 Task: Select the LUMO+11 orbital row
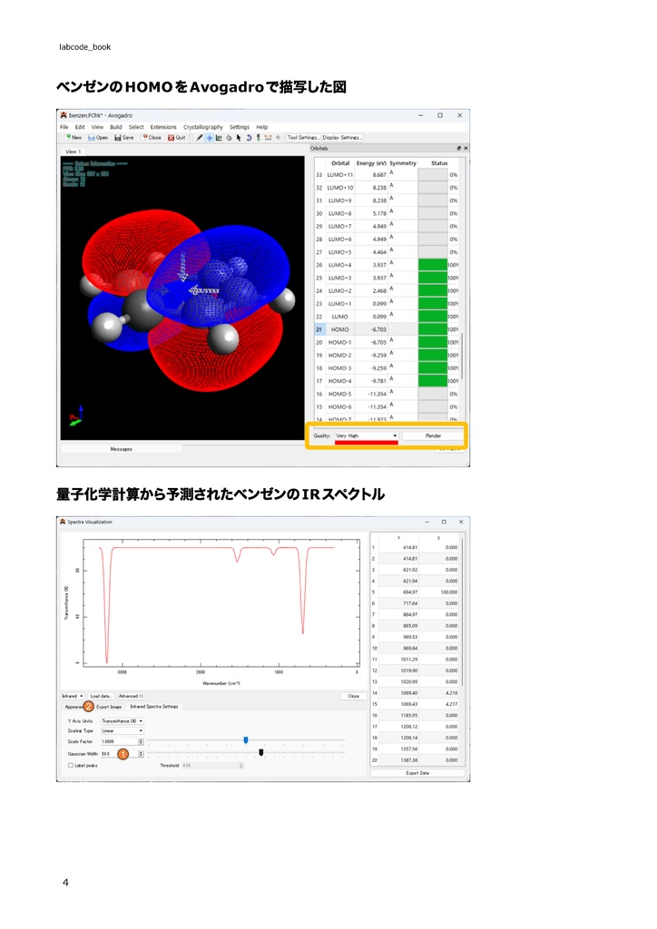(387, 175)
